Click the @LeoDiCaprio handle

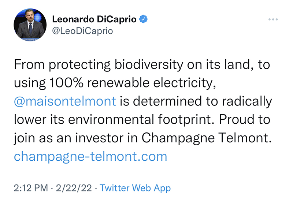click(x=83, y=31)
